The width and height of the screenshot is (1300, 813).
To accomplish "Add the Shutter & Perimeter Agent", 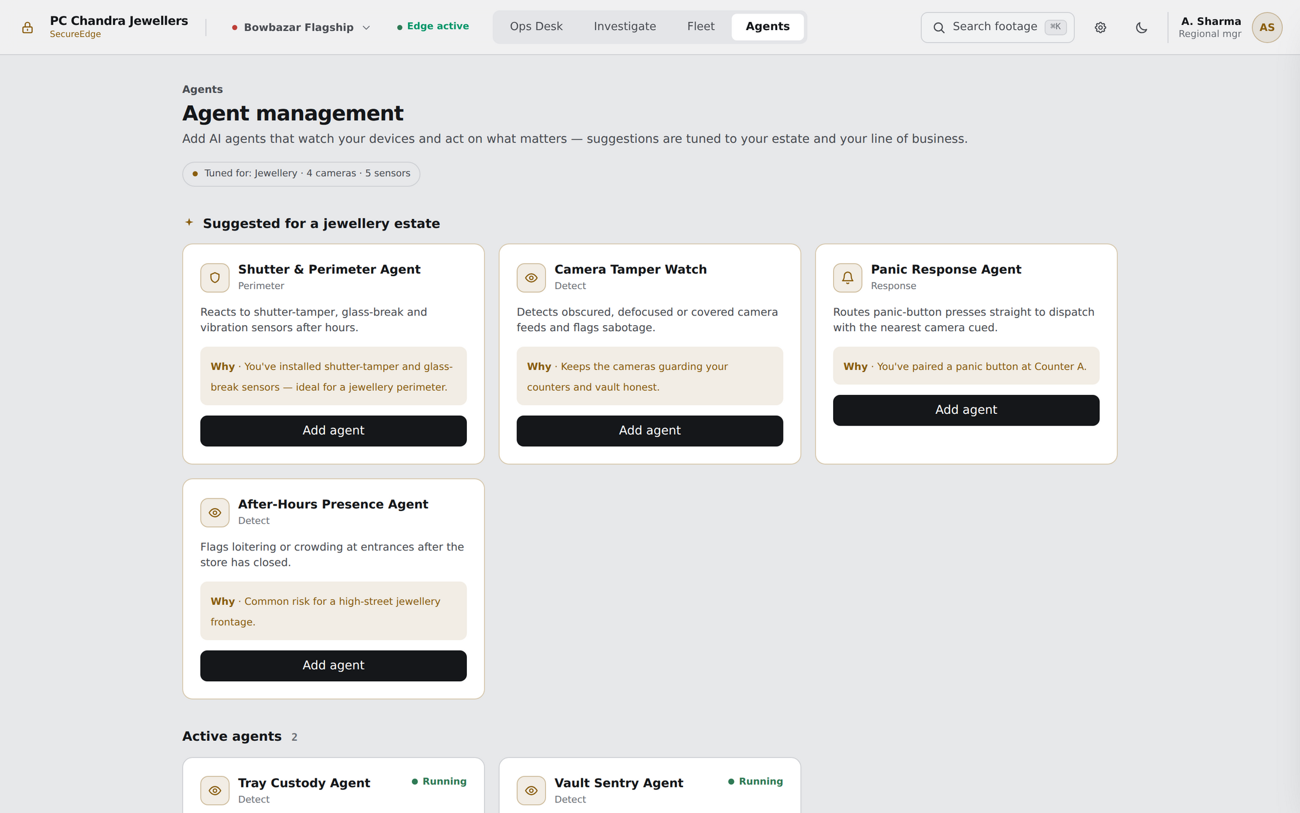I will [333, 431].
